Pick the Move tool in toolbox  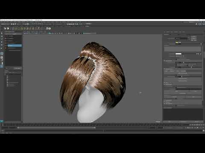click(2, 42)
